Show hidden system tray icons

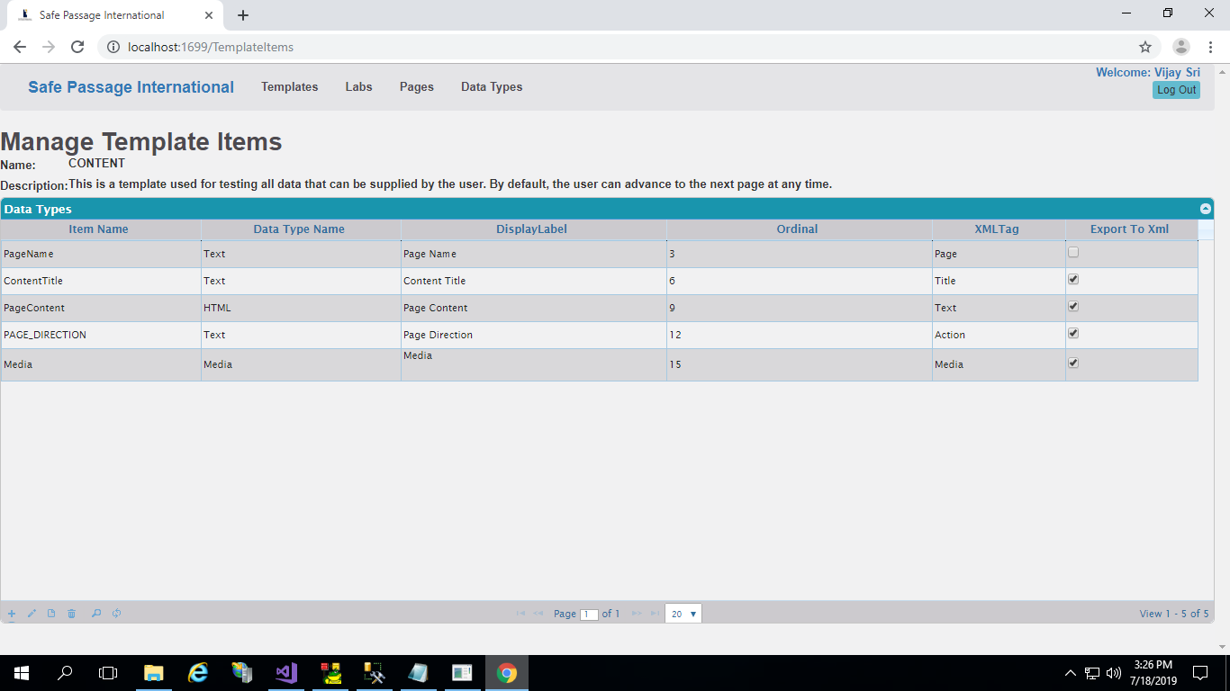point(1070,673)
